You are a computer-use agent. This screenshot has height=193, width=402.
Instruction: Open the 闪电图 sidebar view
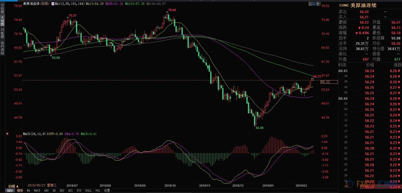click(2, 33)
